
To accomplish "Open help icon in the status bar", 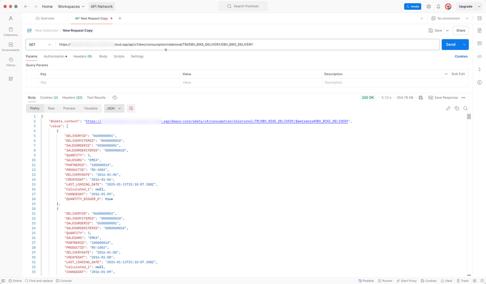I will pyautogui.click(x=482, y=281).
